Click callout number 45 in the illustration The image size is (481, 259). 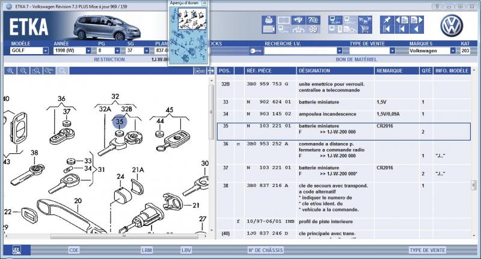coord(170,110)
